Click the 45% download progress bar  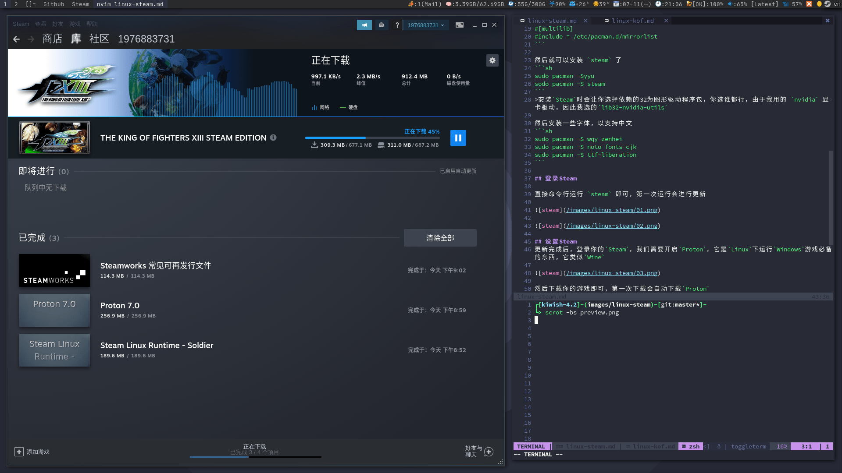372,138
